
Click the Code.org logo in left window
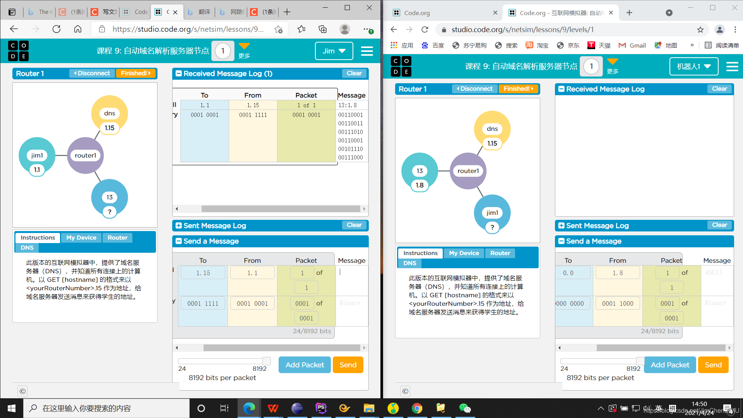18,51
